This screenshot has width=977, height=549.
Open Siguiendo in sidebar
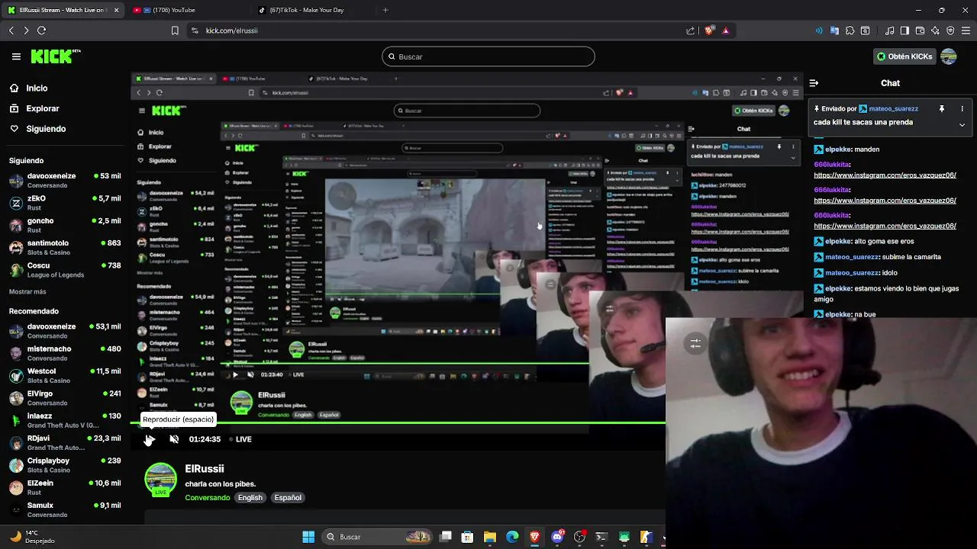[37, 129]
